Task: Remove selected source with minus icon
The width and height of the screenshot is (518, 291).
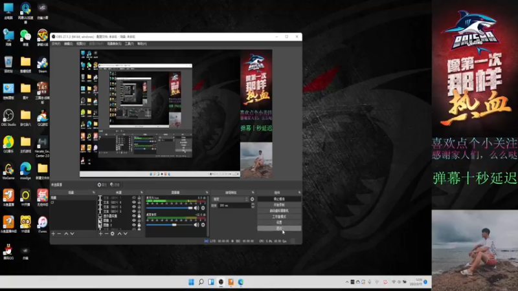Action: coord(106,233)
